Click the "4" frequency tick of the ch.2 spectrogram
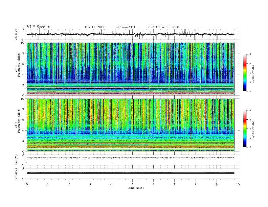 (x=24, y=130)
